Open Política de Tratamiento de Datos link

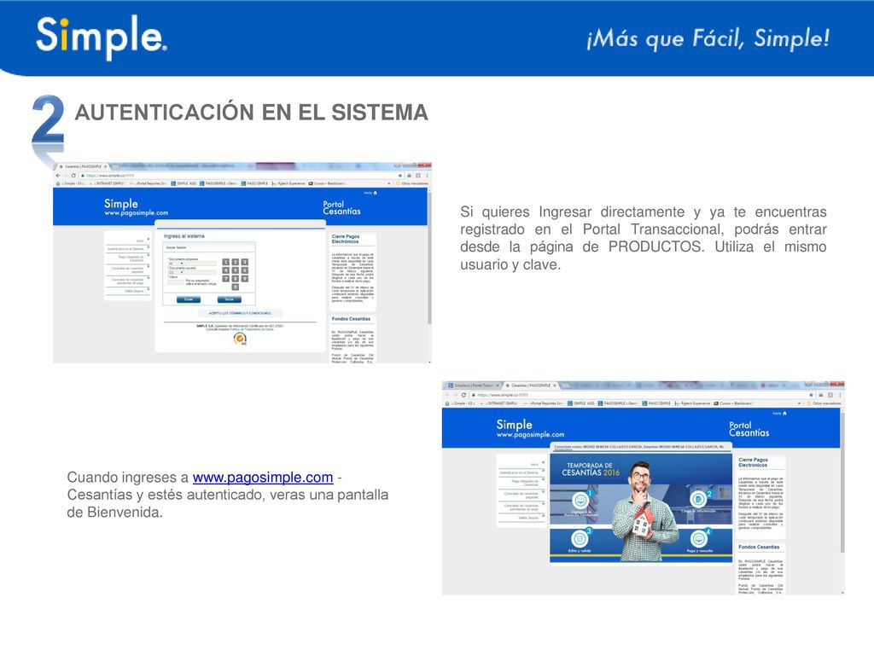coord(250,329)
